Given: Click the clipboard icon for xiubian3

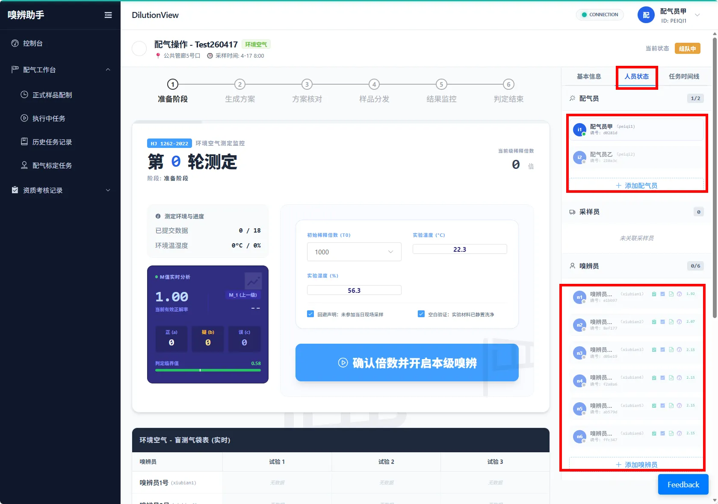Looking at the screenshot, I should (654, 350).
